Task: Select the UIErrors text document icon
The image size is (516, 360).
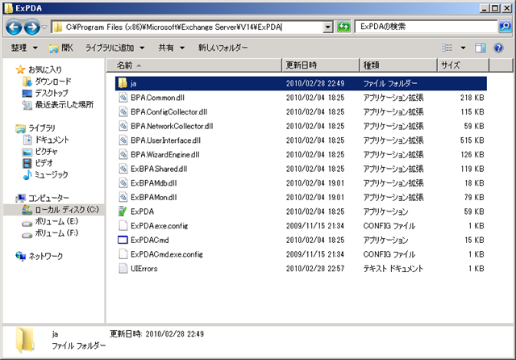Action: [123, 269]
